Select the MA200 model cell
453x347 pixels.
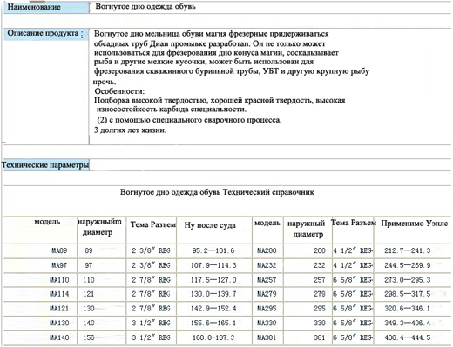pos(267,250)
